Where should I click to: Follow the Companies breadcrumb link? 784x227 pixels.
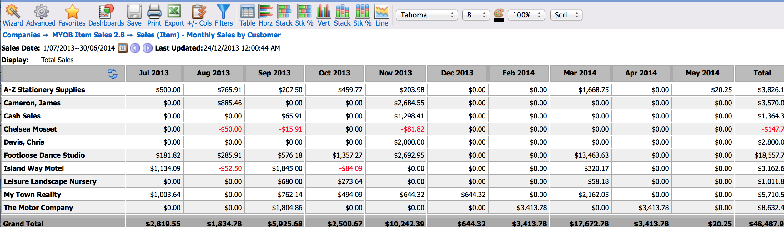click(22, 35)
